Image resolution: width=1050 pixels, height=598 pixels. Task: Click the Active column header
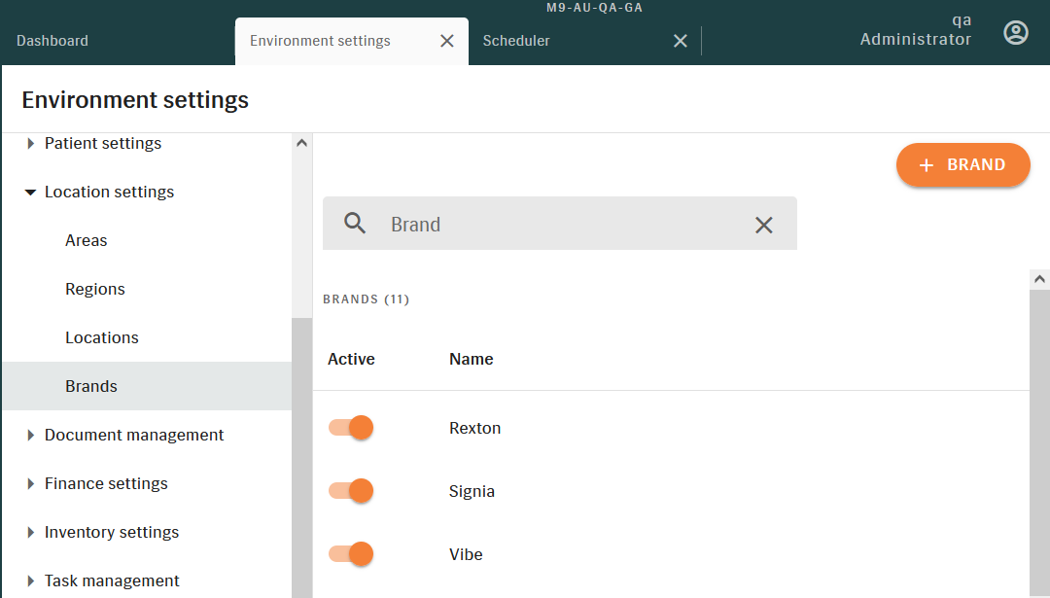coord(351,359)
